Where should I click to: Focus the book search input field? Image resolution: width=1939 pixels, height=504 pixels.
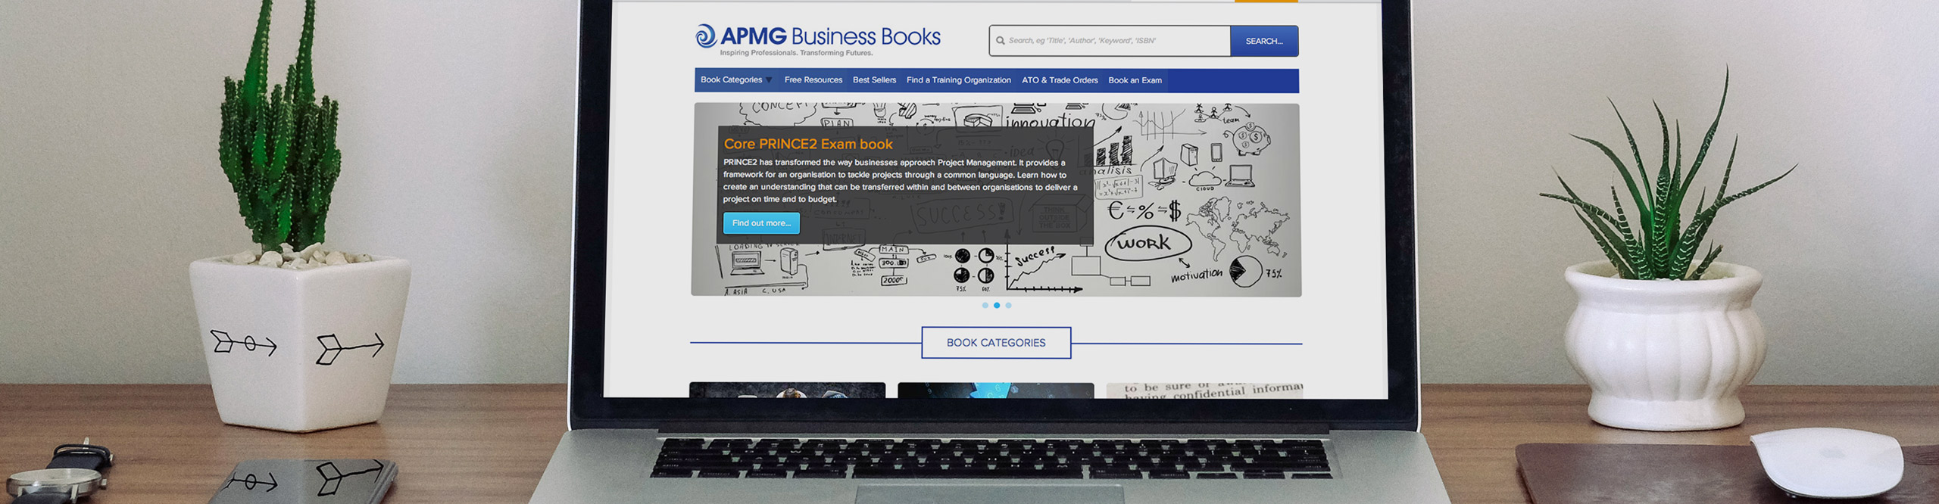tap(1110, 41)
